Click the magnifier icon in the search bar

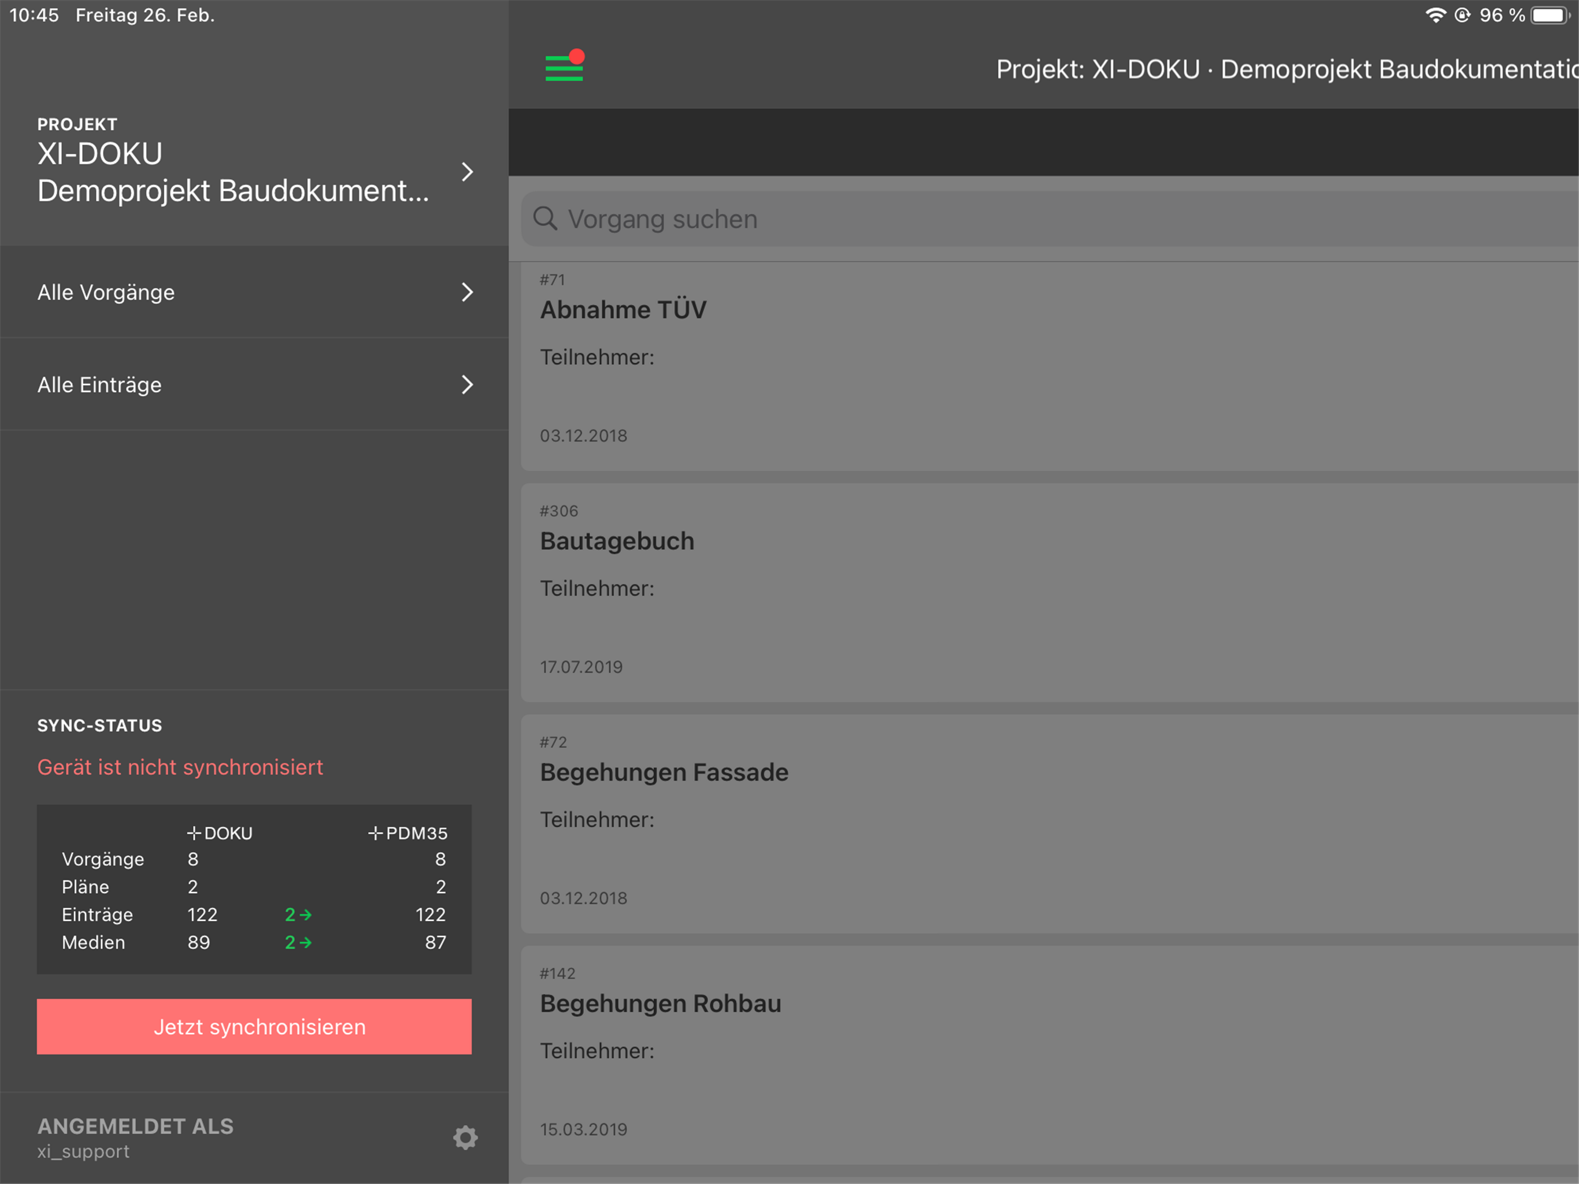point(546,219)
